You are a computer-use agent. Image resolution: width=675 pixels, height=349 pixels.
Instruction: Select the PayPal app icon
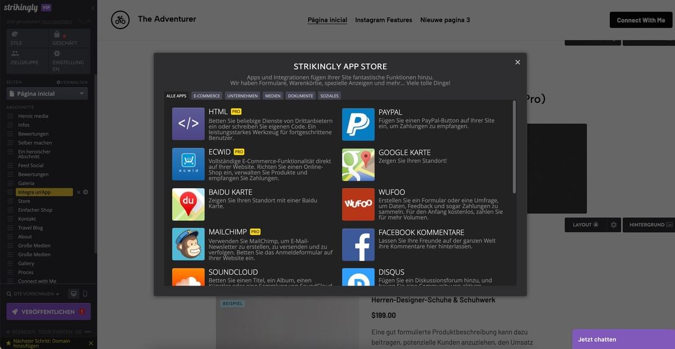pyautogui.click(x=358, y=124)
